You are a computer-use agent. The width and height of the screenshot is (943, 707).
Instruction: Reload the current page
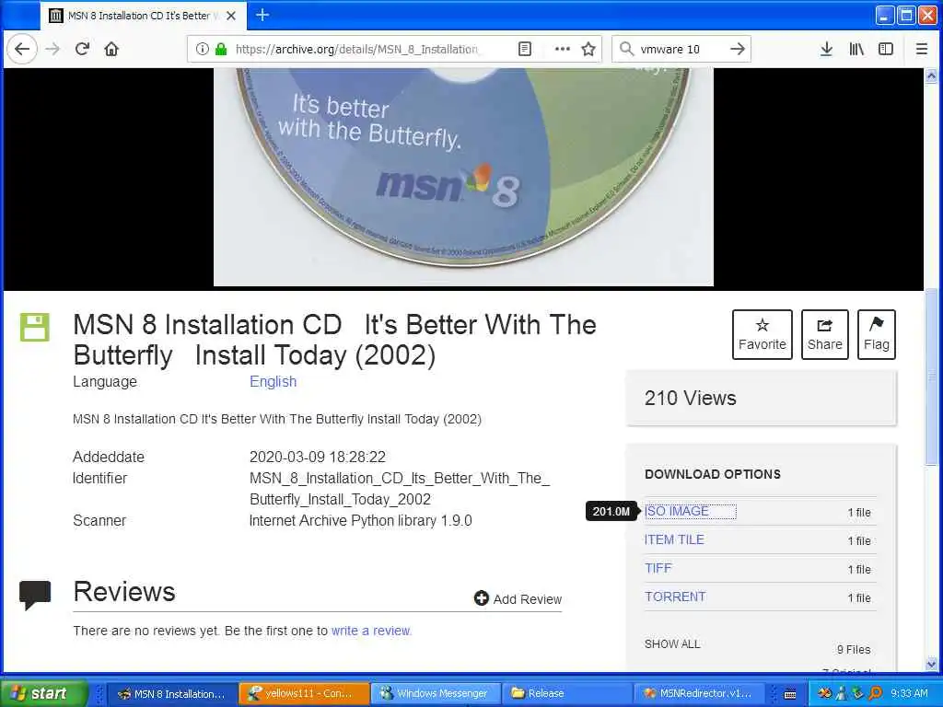point(82,49)
